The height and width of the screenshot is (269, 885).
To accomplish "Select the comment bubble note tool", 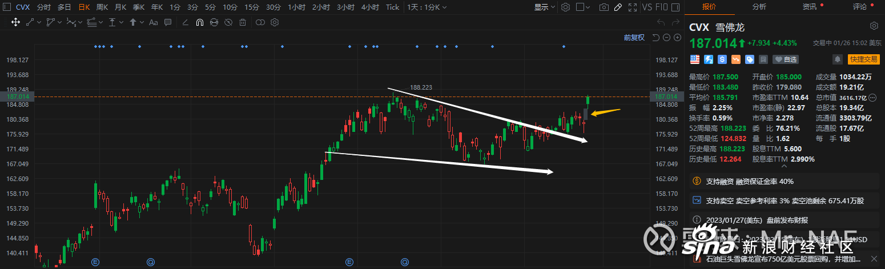I will pos(168,22).
